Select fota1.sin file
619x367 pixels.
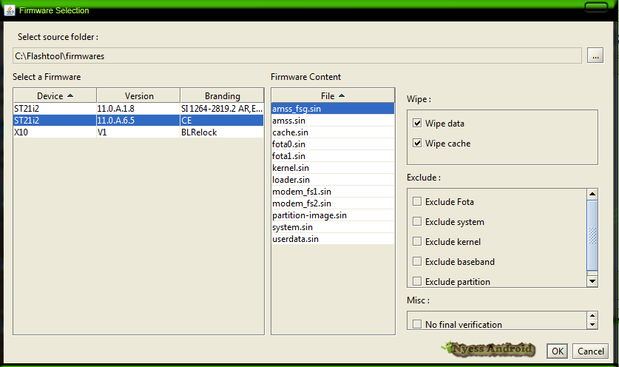333,156
